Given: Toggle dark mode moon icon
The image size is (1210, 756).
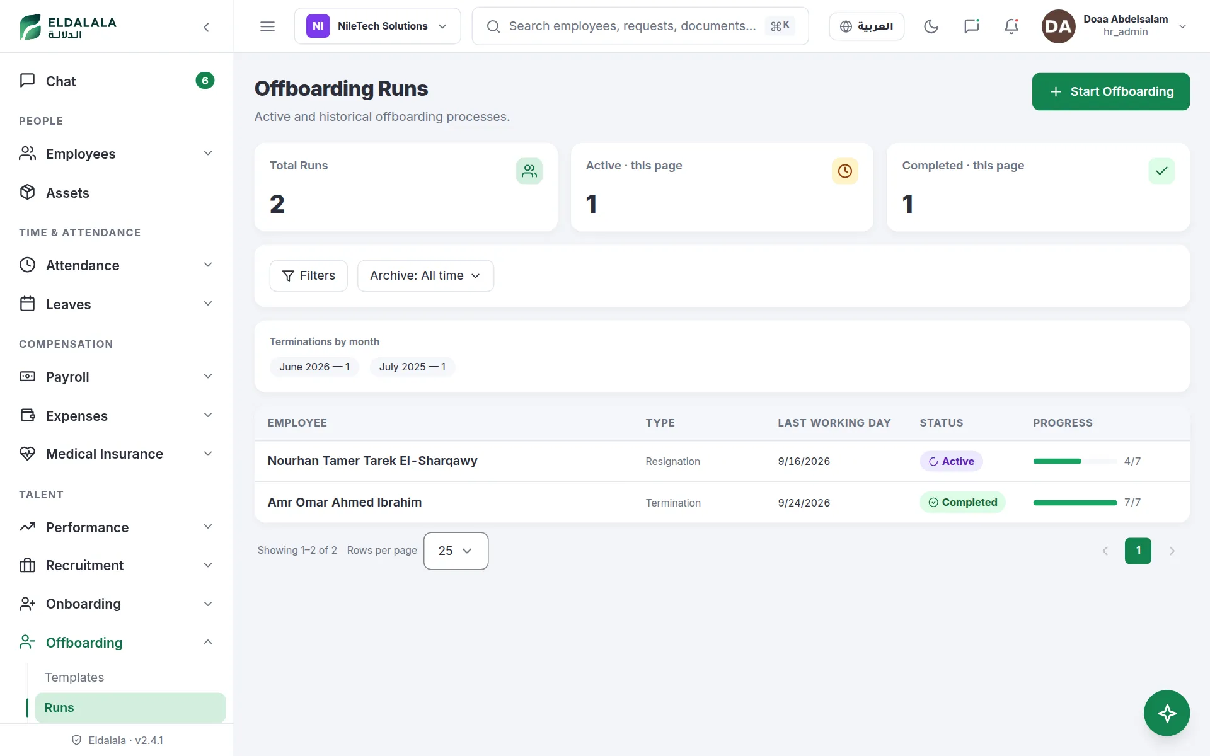Looking at the screenshot, I should click(x=931, y=26).
